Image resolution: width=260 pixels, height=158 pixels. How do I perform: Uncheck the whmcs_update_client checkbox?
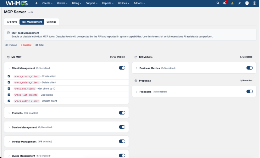[9, 101]
